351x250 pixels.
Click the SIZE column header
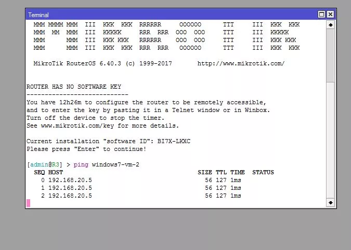[204, 172]
